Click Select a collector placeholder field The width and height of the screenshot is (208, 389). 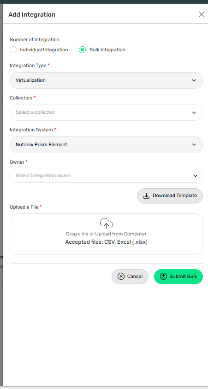point(106,112)
